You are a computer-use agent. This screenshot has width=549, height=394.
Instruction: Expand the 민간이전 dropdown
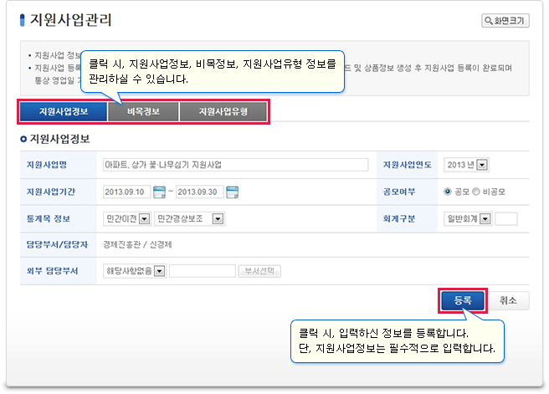click(127, 218)
